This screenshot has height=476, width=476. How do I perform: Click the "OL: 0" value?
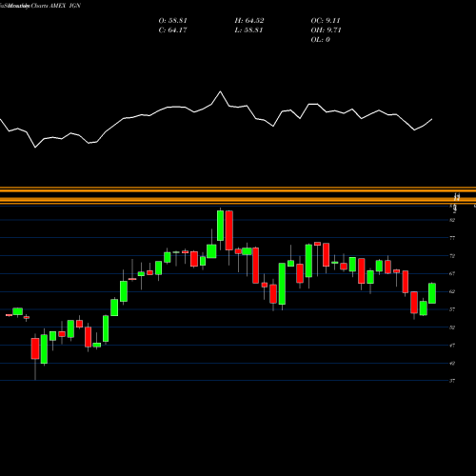320,40
